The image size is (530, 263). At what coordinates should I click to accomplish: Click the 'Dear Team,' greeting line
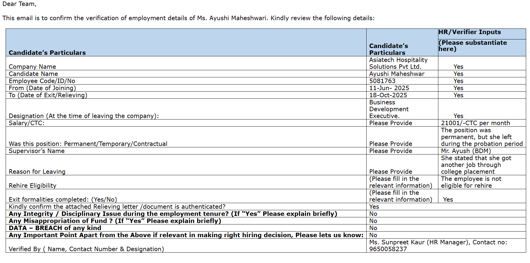point(20,4)
